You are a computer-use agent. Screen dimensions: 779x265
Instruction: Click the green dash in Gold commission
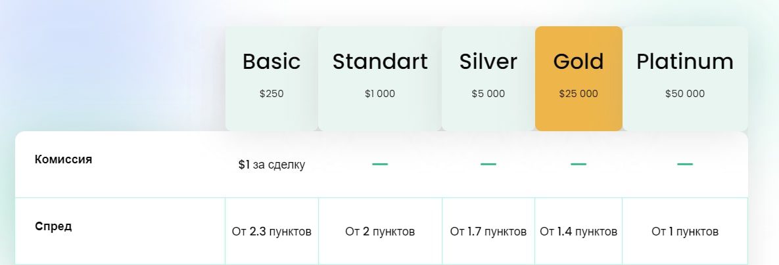click(578, 164)
